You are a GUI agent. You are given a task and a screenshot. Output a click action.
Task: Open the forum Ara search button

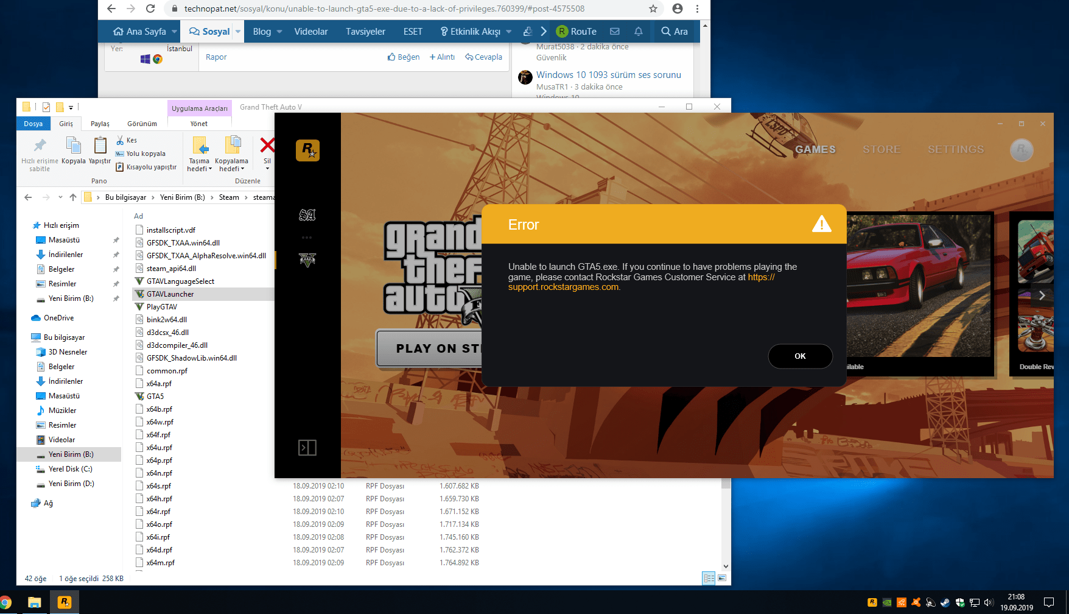(x=675, y=32)
